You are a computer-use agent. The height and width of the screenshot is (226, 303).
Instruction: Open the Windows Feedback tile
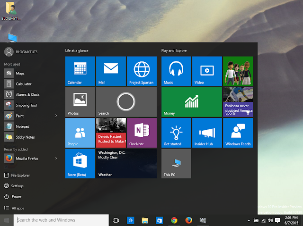click(x=238, y=133)
